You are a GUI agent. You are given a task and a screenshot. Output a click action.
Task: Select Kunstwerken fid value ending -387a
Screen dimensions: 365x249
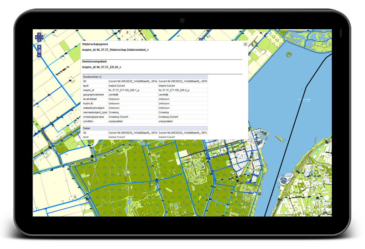(133, 81)
